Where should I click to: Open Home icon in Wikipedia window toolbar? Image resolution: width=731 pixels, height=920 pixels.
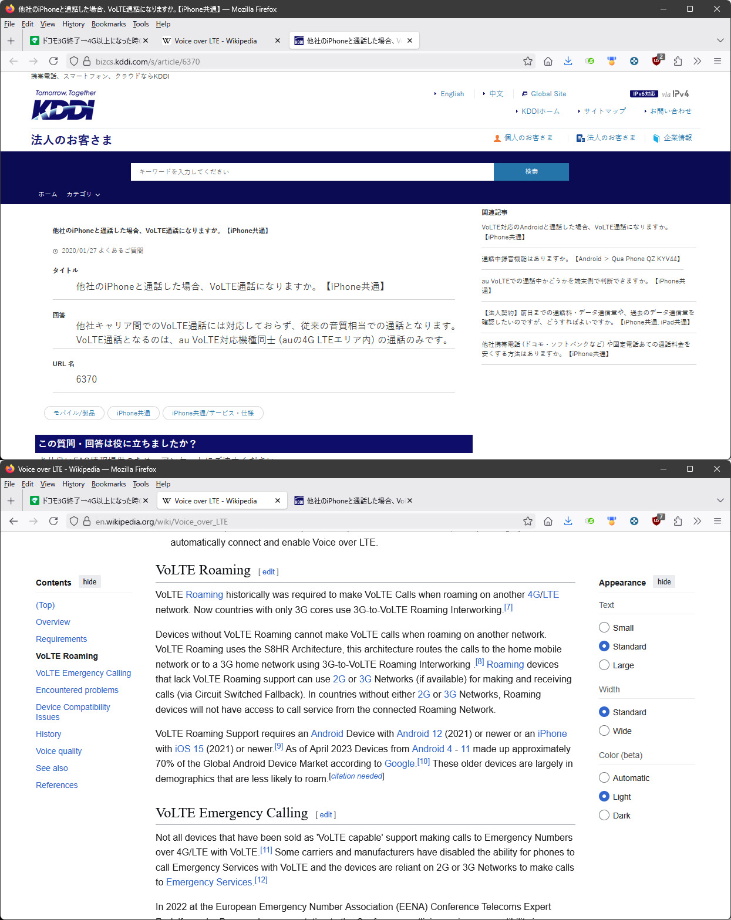tap(548, 521)
